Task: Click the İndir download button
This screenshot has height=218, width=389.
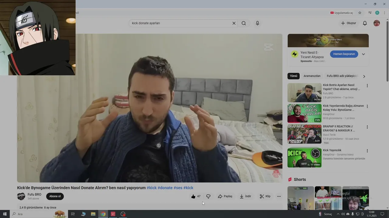Action: [x=245, y=196]
